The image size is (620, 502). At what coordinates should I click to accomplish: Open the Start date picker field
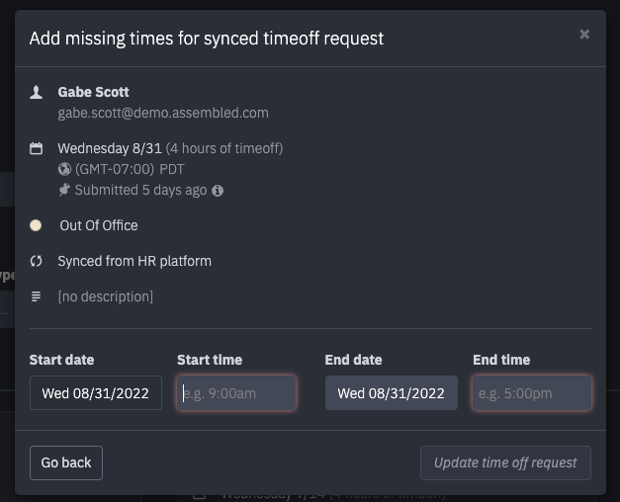pos(96,393)
